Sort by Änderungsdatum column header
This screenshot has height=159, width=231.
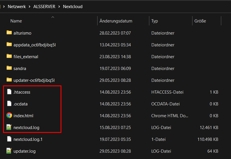[116, 21]
